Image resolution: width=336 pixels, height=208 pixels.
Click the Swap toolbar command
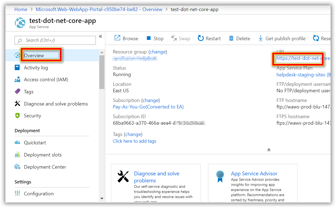tap(181, 38)
